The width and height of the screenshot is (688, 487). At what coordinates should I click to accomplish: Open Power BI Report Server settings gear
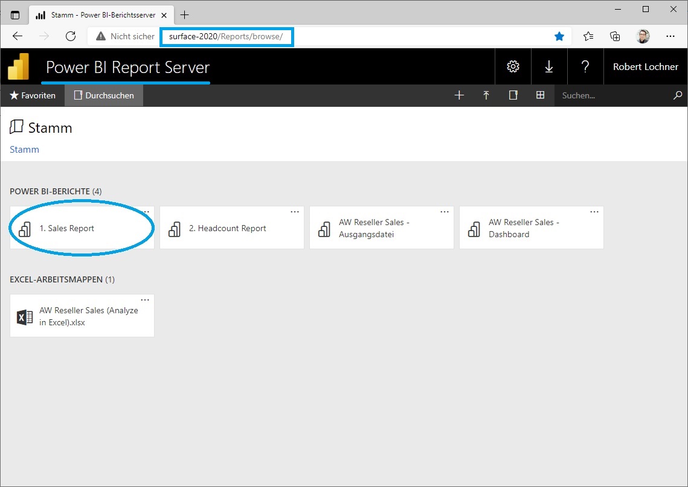click(x=513, y=66)
